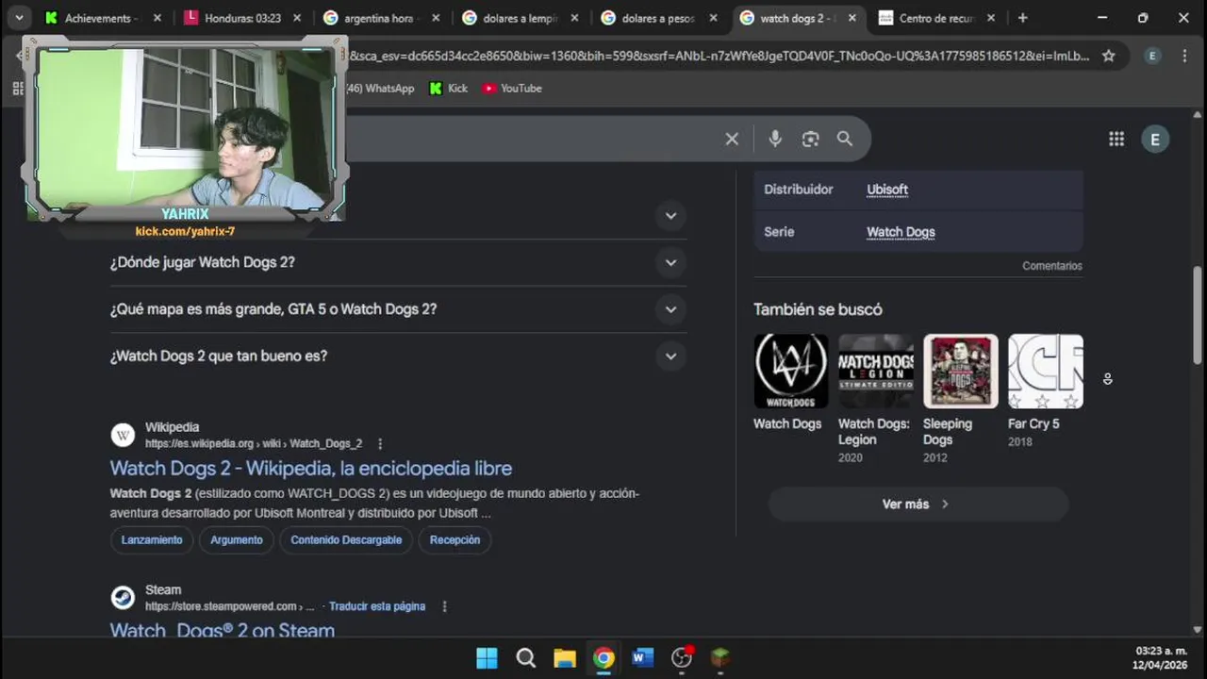1207x679 pixels.
Task: Open Google Lens image search icon
Action: (810, 139)
